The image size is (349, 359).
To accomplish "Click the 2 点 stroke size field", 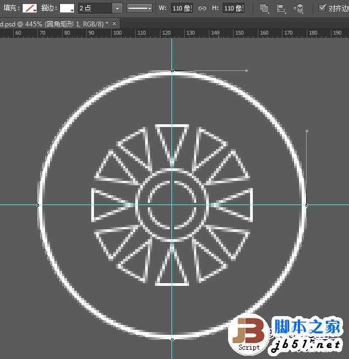I will tap(95, 8).
